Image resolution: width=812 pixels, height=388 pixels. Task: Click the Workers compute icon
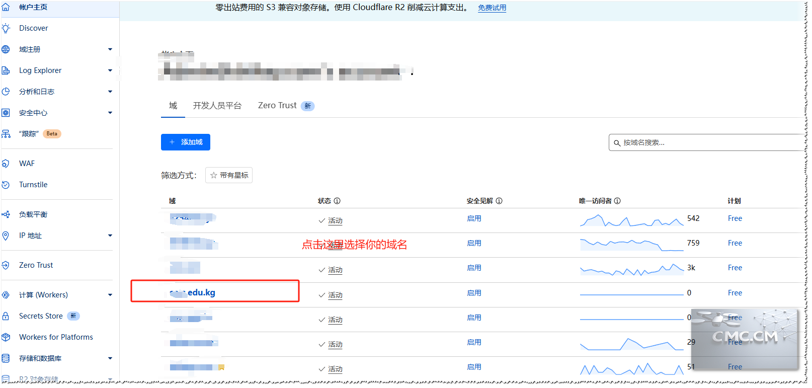point(6,295)
